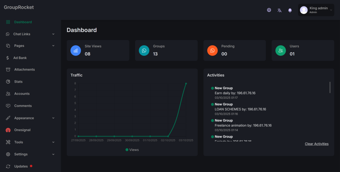Go to the Comments section
The width and height of the screenshot is (340, 172).
(23, 106)
